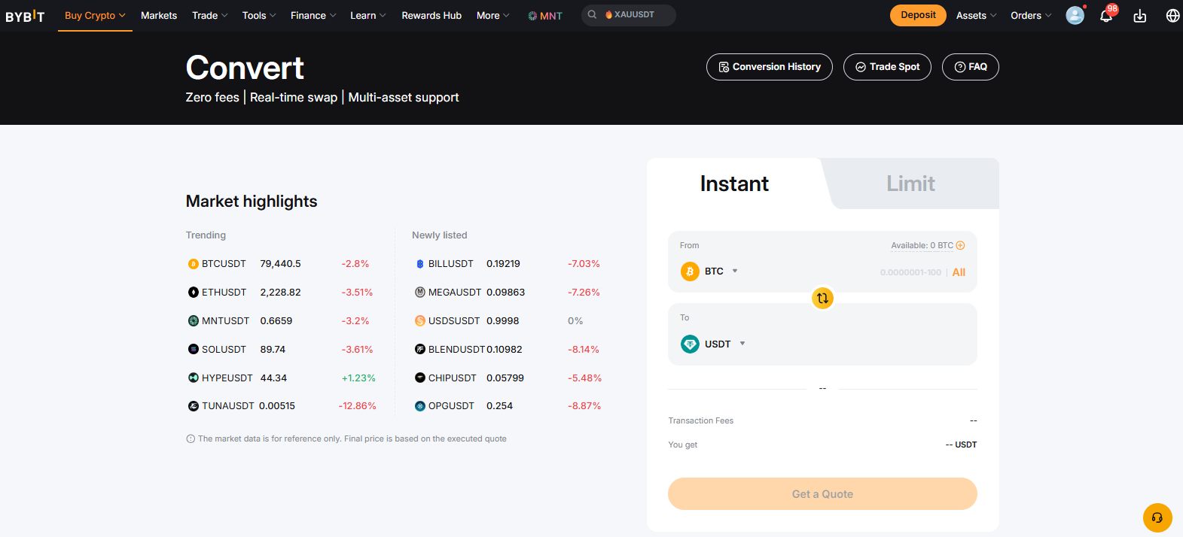
Task: Open the language globe icon
Action: coord(1172,16)
